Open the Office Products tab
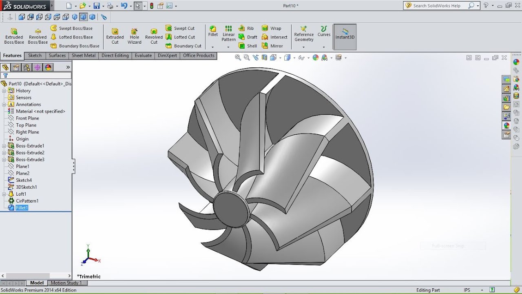The width and height of the screenshot is (522, 294). click(x=199, y=56)
